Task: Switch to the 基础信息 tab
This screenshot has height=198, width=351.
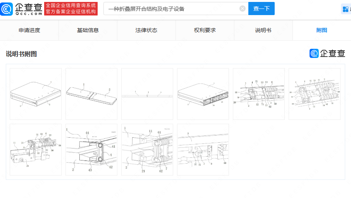Action: 88,30
